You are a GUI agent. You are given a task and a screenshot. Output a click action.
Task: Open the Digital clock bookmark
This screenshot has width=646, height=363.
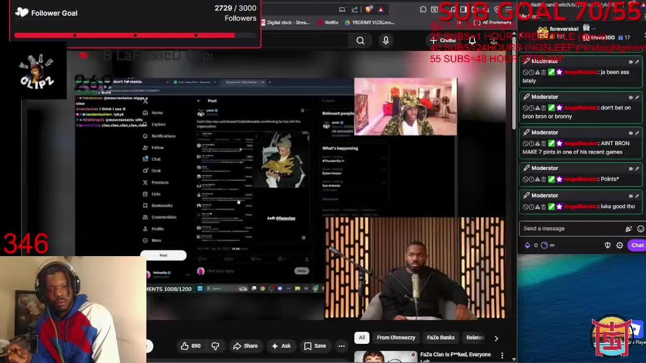285,22
